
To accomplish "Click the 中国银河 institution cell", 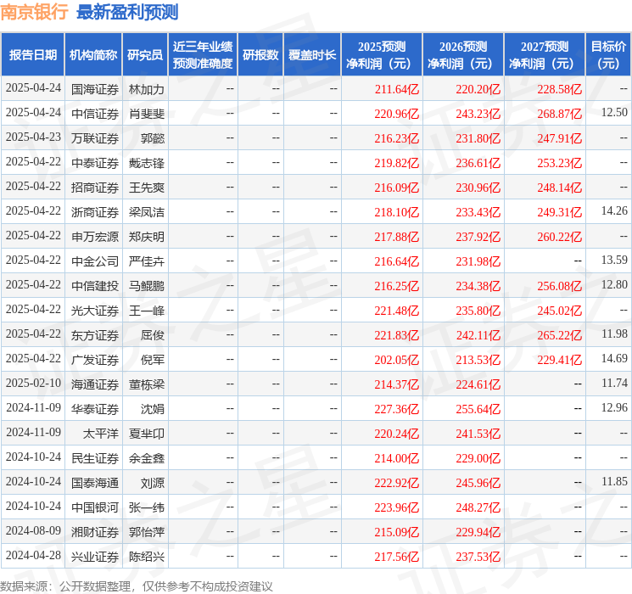I will click(95, 507).
